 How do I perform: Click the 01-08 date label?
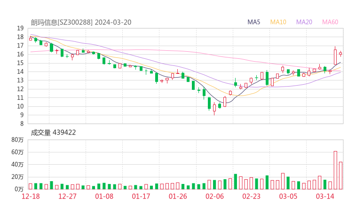point(104,196)
